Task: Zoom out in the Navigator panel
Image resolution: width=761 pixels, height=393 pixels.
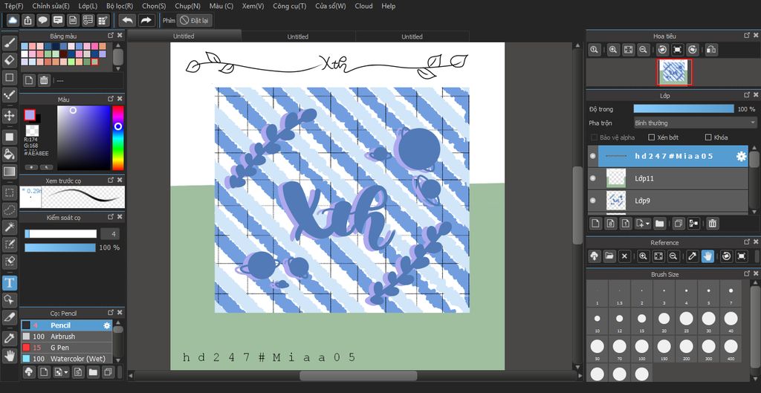Action: (643, 50)
